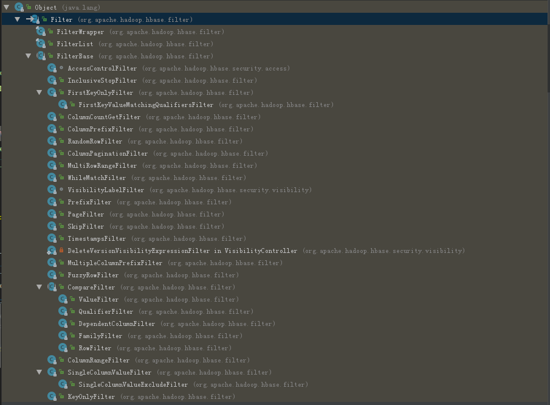Click the abstract class icon beside CompareFilter
Image resolution: width=550 pixels, height=405 pixels.
coord(52,287)
